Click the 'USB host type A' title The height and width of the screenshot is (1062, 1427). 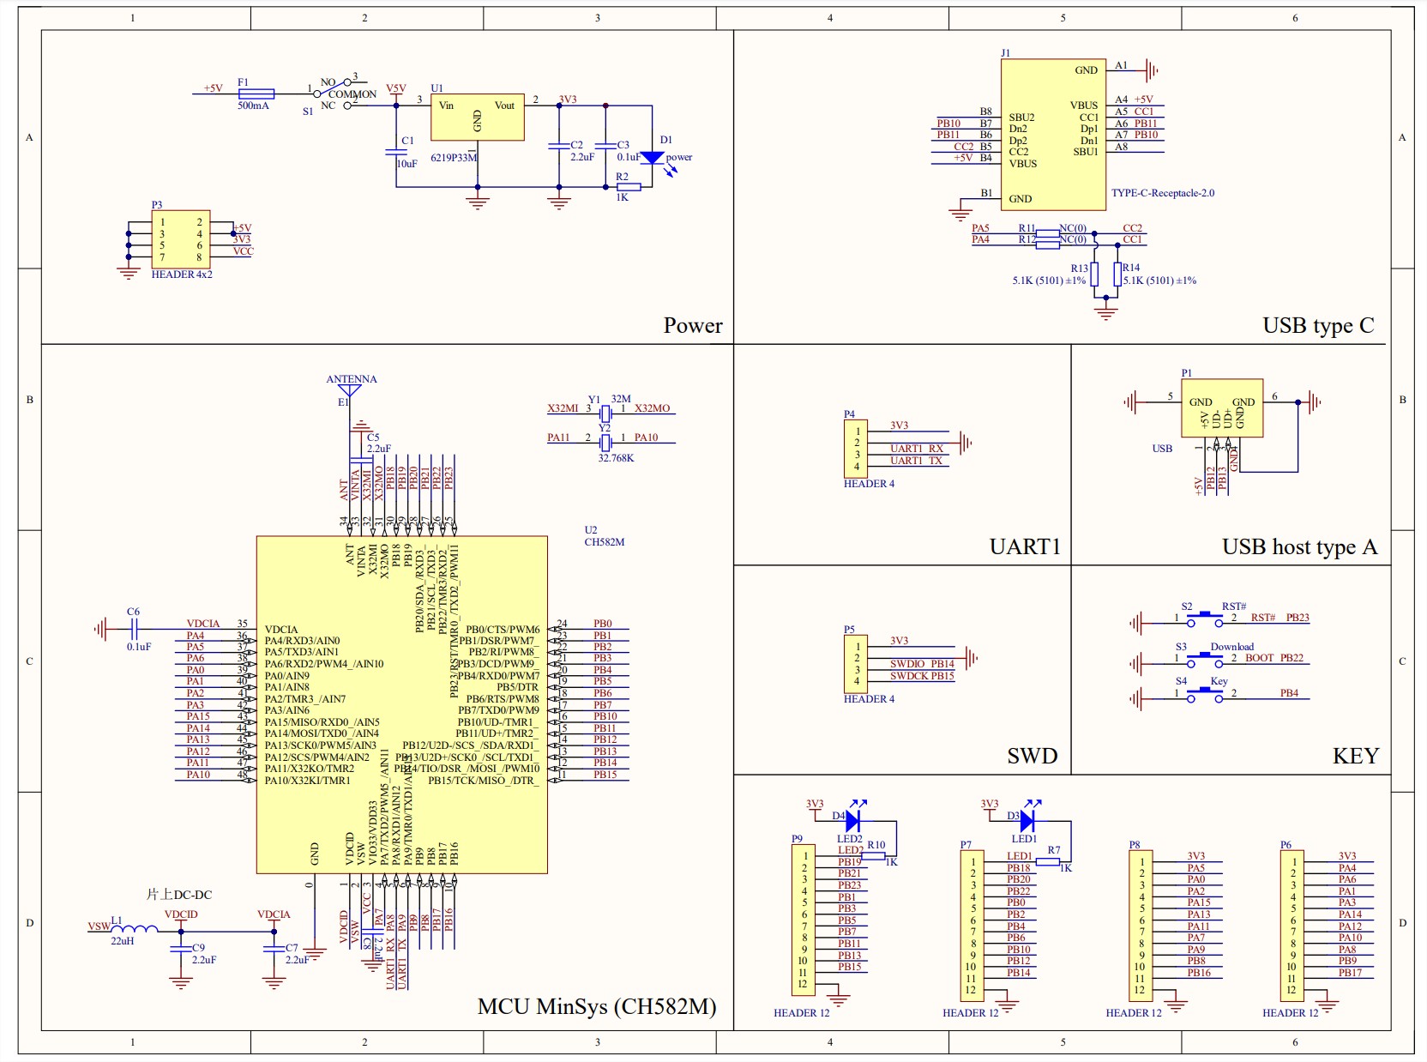(1300, 547)
